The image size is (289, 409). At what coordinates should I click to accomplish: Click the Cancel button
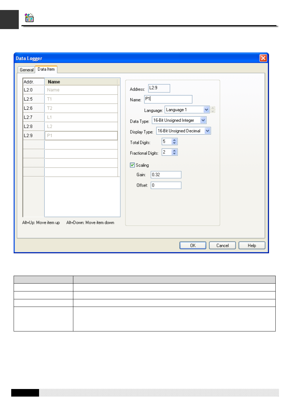[222, 245]
